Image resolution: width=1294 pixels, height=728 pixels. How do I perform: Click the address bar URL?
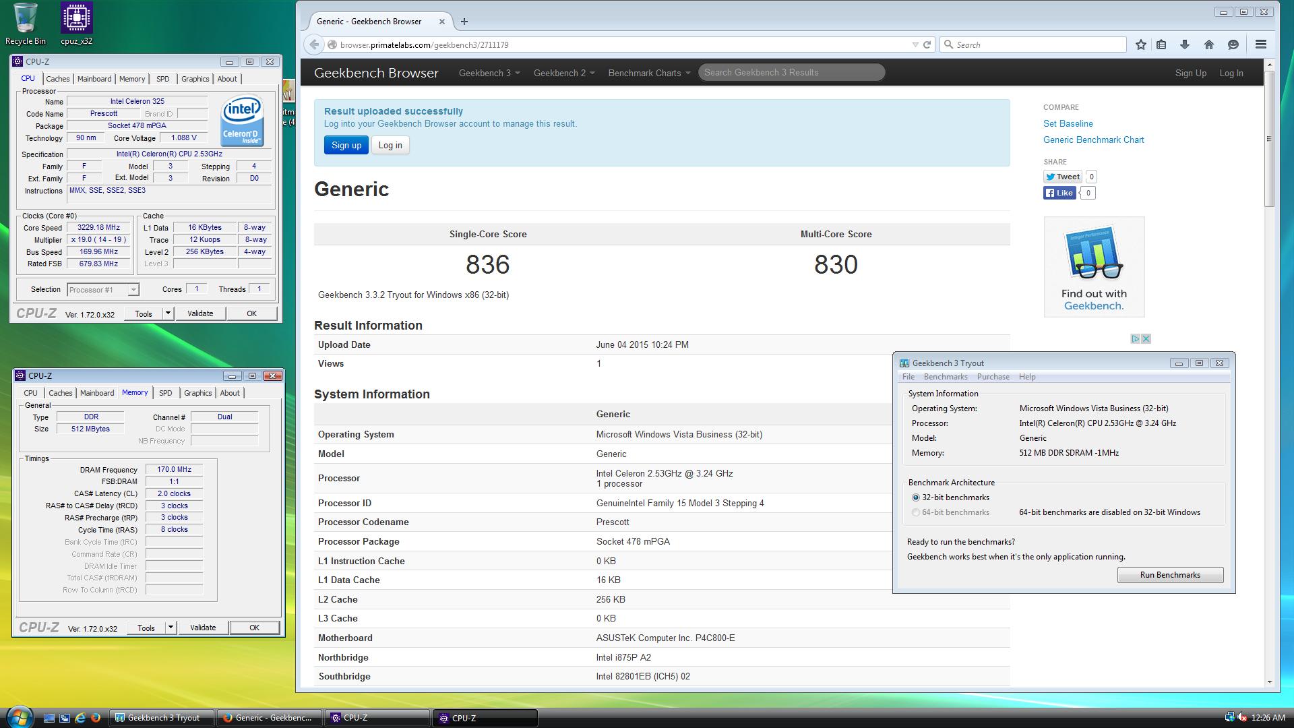point(424,45)
